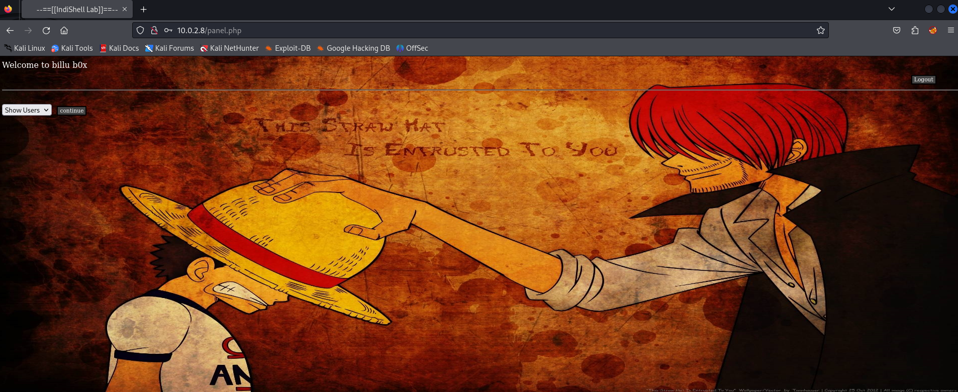Open OffSec bookmark
The image size is (958, 392).
coord(412,48)
